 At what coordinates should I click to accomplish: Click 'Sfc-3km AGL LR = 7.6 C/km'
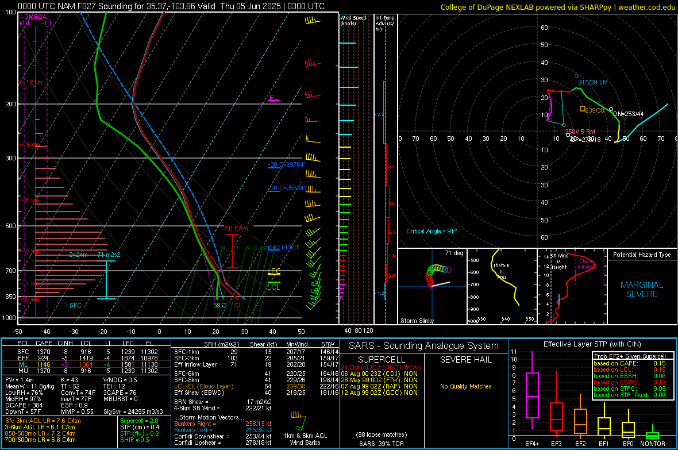[43, 421]
